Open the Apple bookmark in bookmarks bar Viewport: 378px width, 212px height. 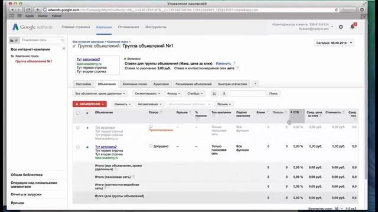pyautogui.click(x=30, y=16)
